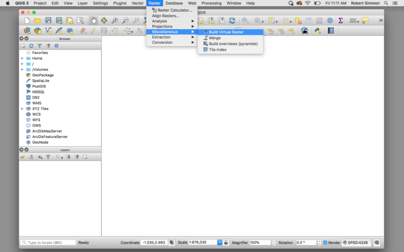Expand the /Volumes folder
Viewport: 404px width, 252px height.
point(22,69)
